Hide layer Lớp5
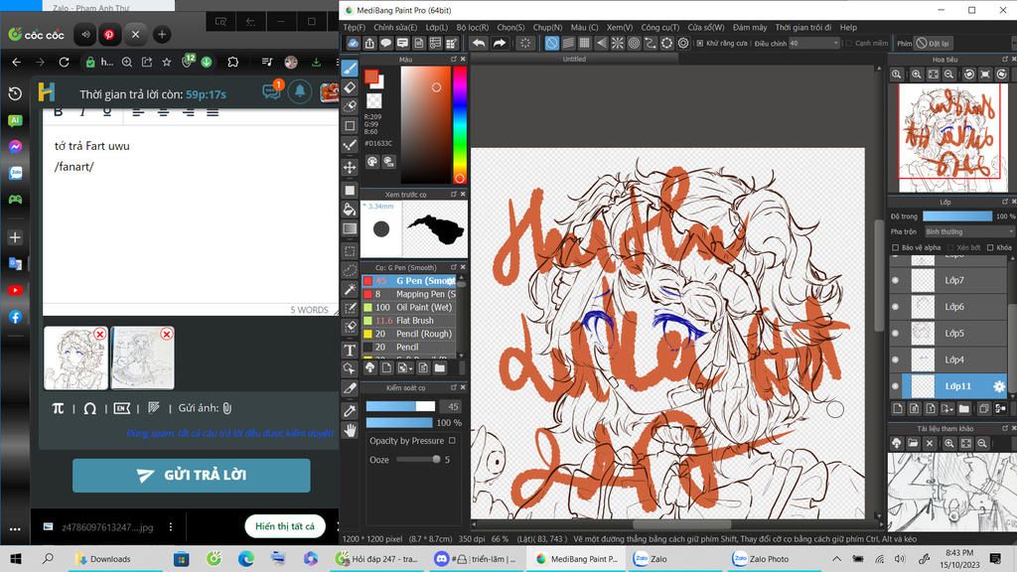1017x572 pixels. pos(896,334)
